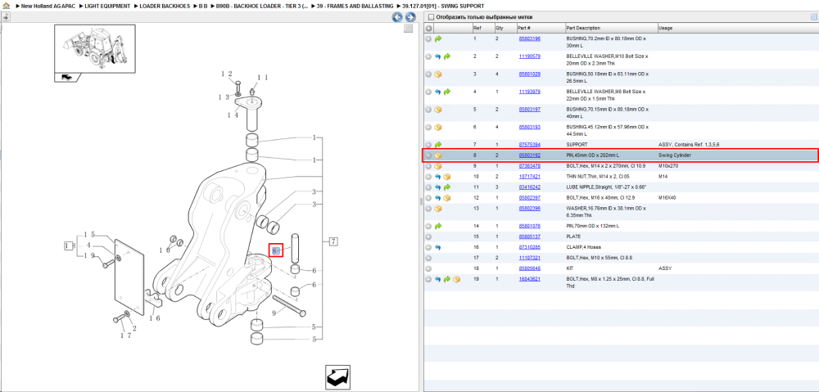Click blue arrow icon for CLAMP row
The image size is (819, 392).
pos(438,247)
